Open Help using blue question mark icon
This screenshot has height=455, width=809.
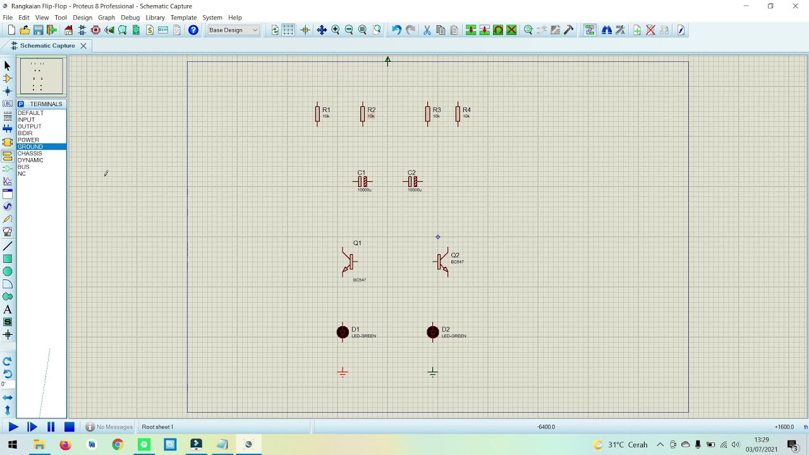click(x=193, y=30)
